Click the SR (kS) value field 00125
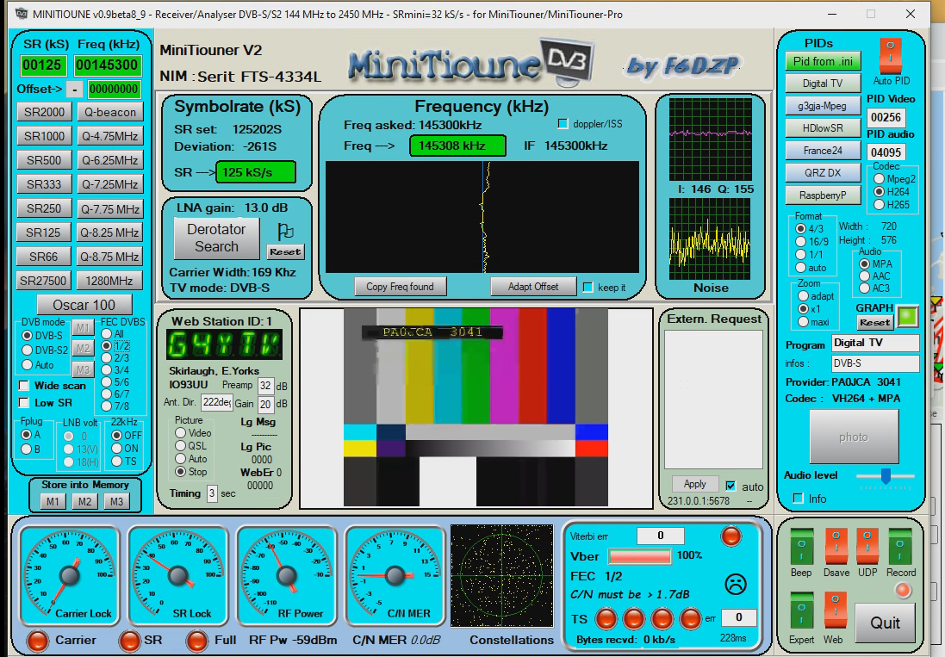The image size is (945, 657). click(42, 65)
